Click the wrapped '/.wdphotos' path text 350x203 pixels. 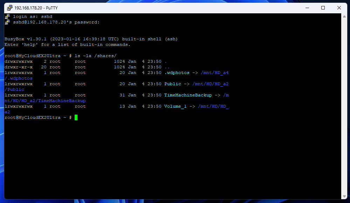19,79
